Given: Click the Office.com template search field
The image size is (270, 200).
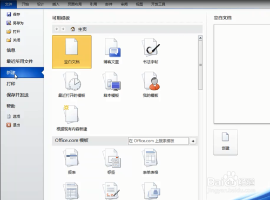Looking at the screenshot, I should tap(158, 141).
